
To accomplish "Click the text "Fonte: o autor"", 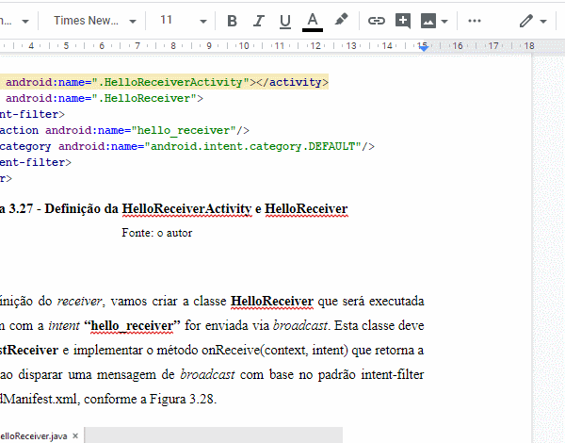I will [156, 233].
